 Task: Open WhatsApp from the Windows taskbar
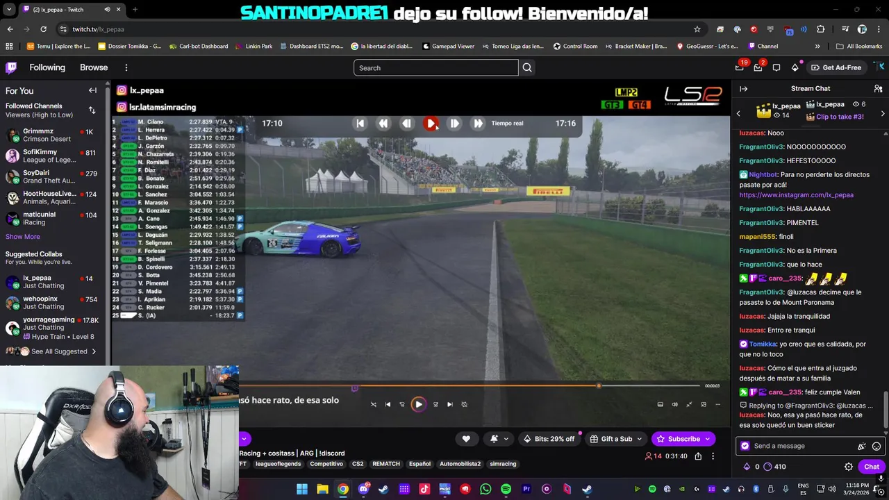(x=485, y=489)
